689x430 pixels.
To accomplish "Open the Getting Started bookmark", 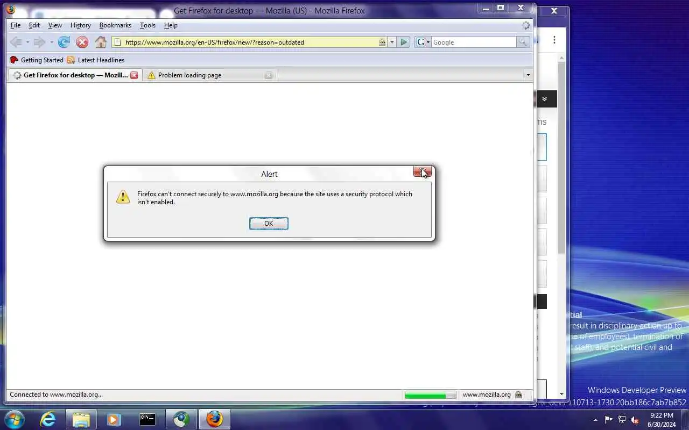I will 37,60.
